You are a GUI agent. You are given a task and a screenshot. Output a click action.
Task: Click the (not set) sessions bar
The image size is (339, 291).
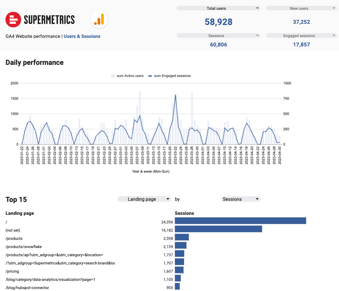tap(218, 229)
